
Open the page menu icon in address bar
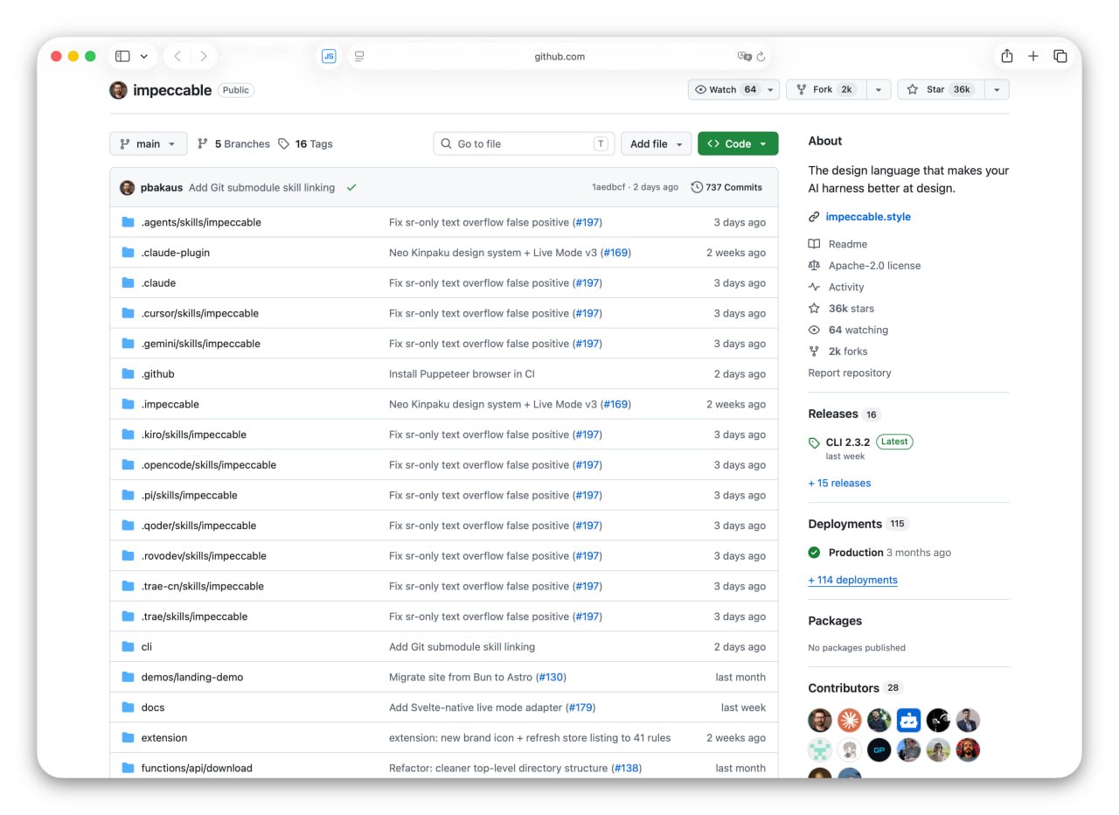click(x=359, y=56)
